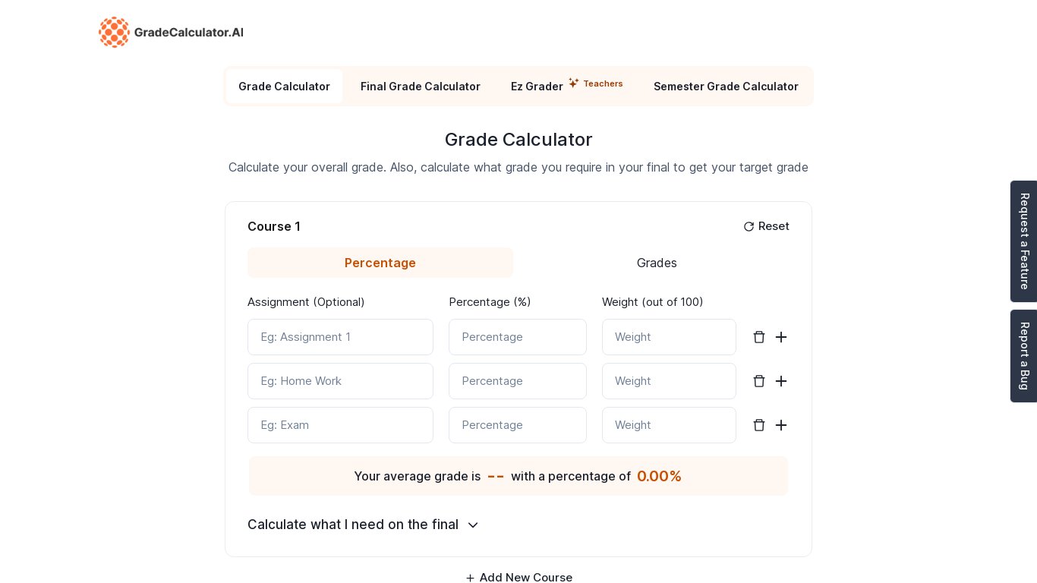1037x583 pixels.
Task: Go to the Ez Grader tab
Action: pos(537,87)
